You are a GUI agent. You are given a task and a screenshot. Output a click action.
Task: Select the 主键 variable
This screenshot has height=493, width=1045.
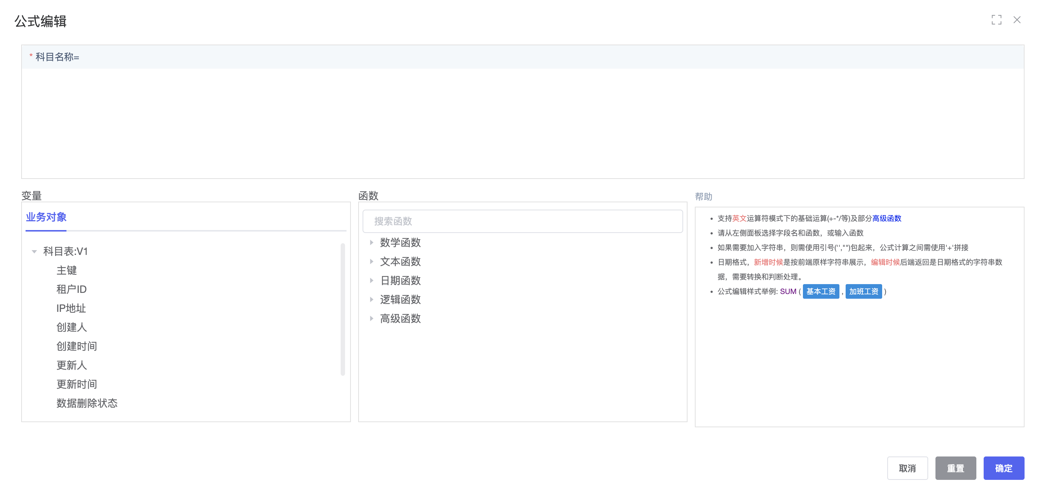(x=66, y=271)
